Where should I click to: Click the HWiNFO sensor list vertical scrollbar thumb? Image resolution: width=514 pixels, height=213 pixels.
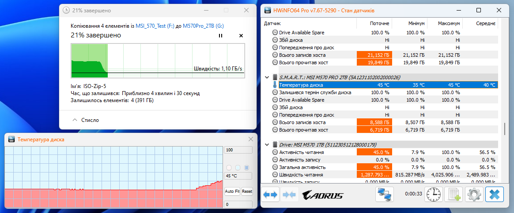(x=505, y=129)
